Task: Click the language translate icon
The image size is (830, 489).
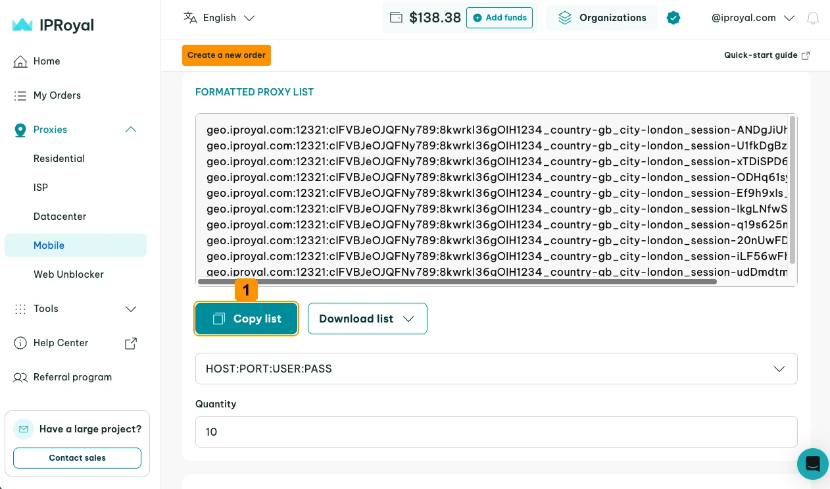Action: tap(190, 18)
